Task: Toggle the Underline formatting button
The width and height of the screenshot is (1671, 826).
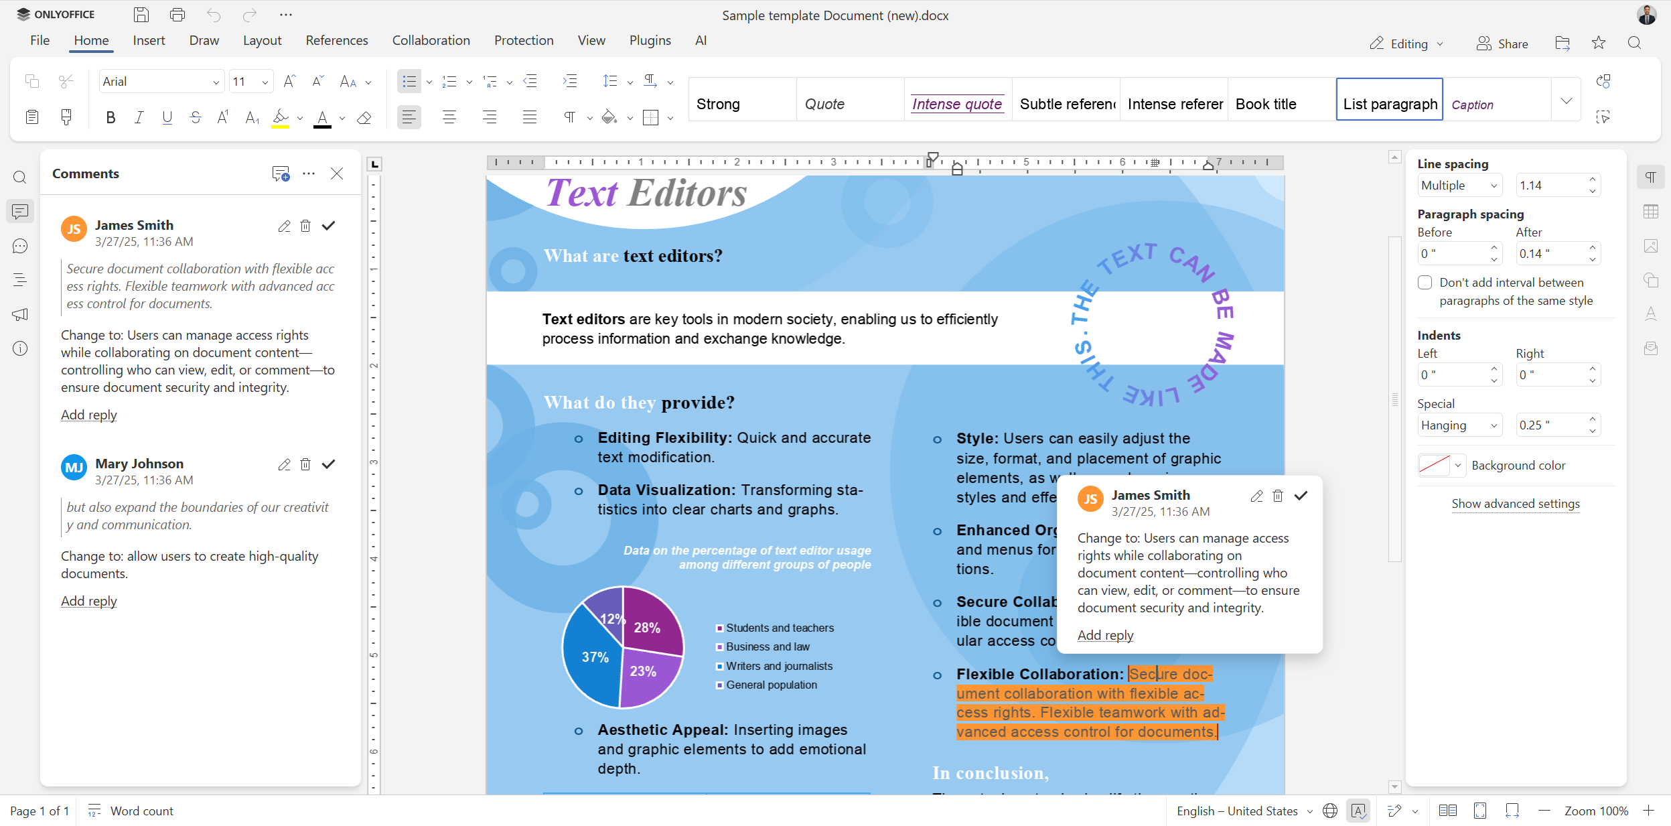Action: [167, 118]
